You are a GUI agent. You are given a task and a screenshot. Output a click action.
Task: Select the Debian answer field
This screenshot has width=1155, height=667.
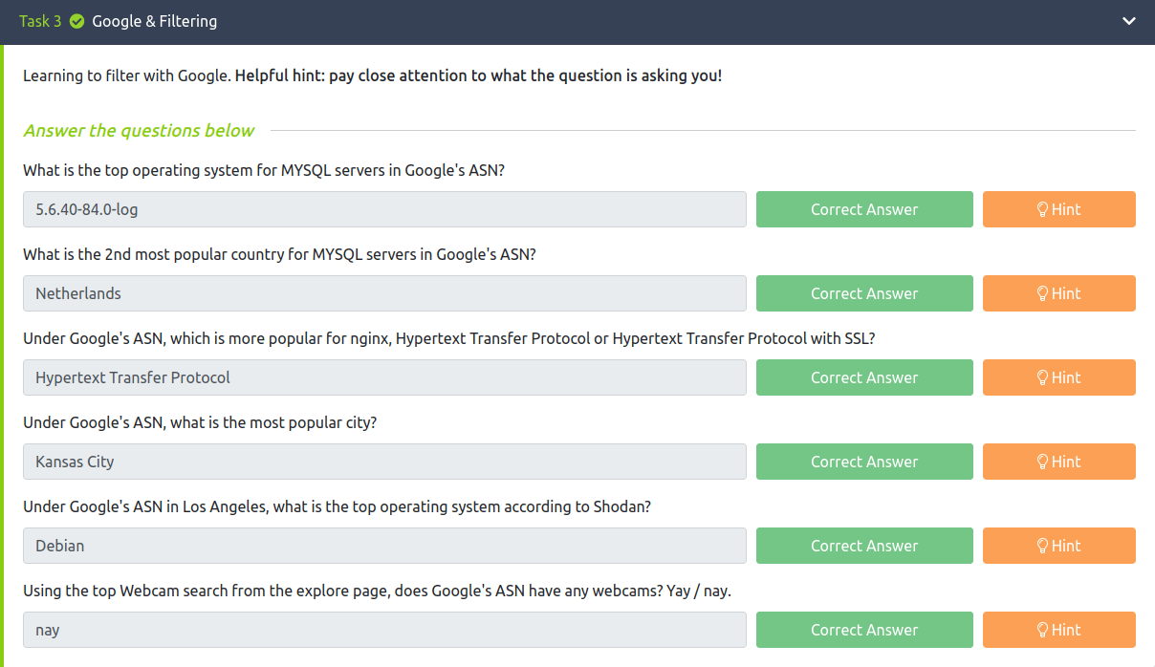pyautogui.click(x=382, y=546)
